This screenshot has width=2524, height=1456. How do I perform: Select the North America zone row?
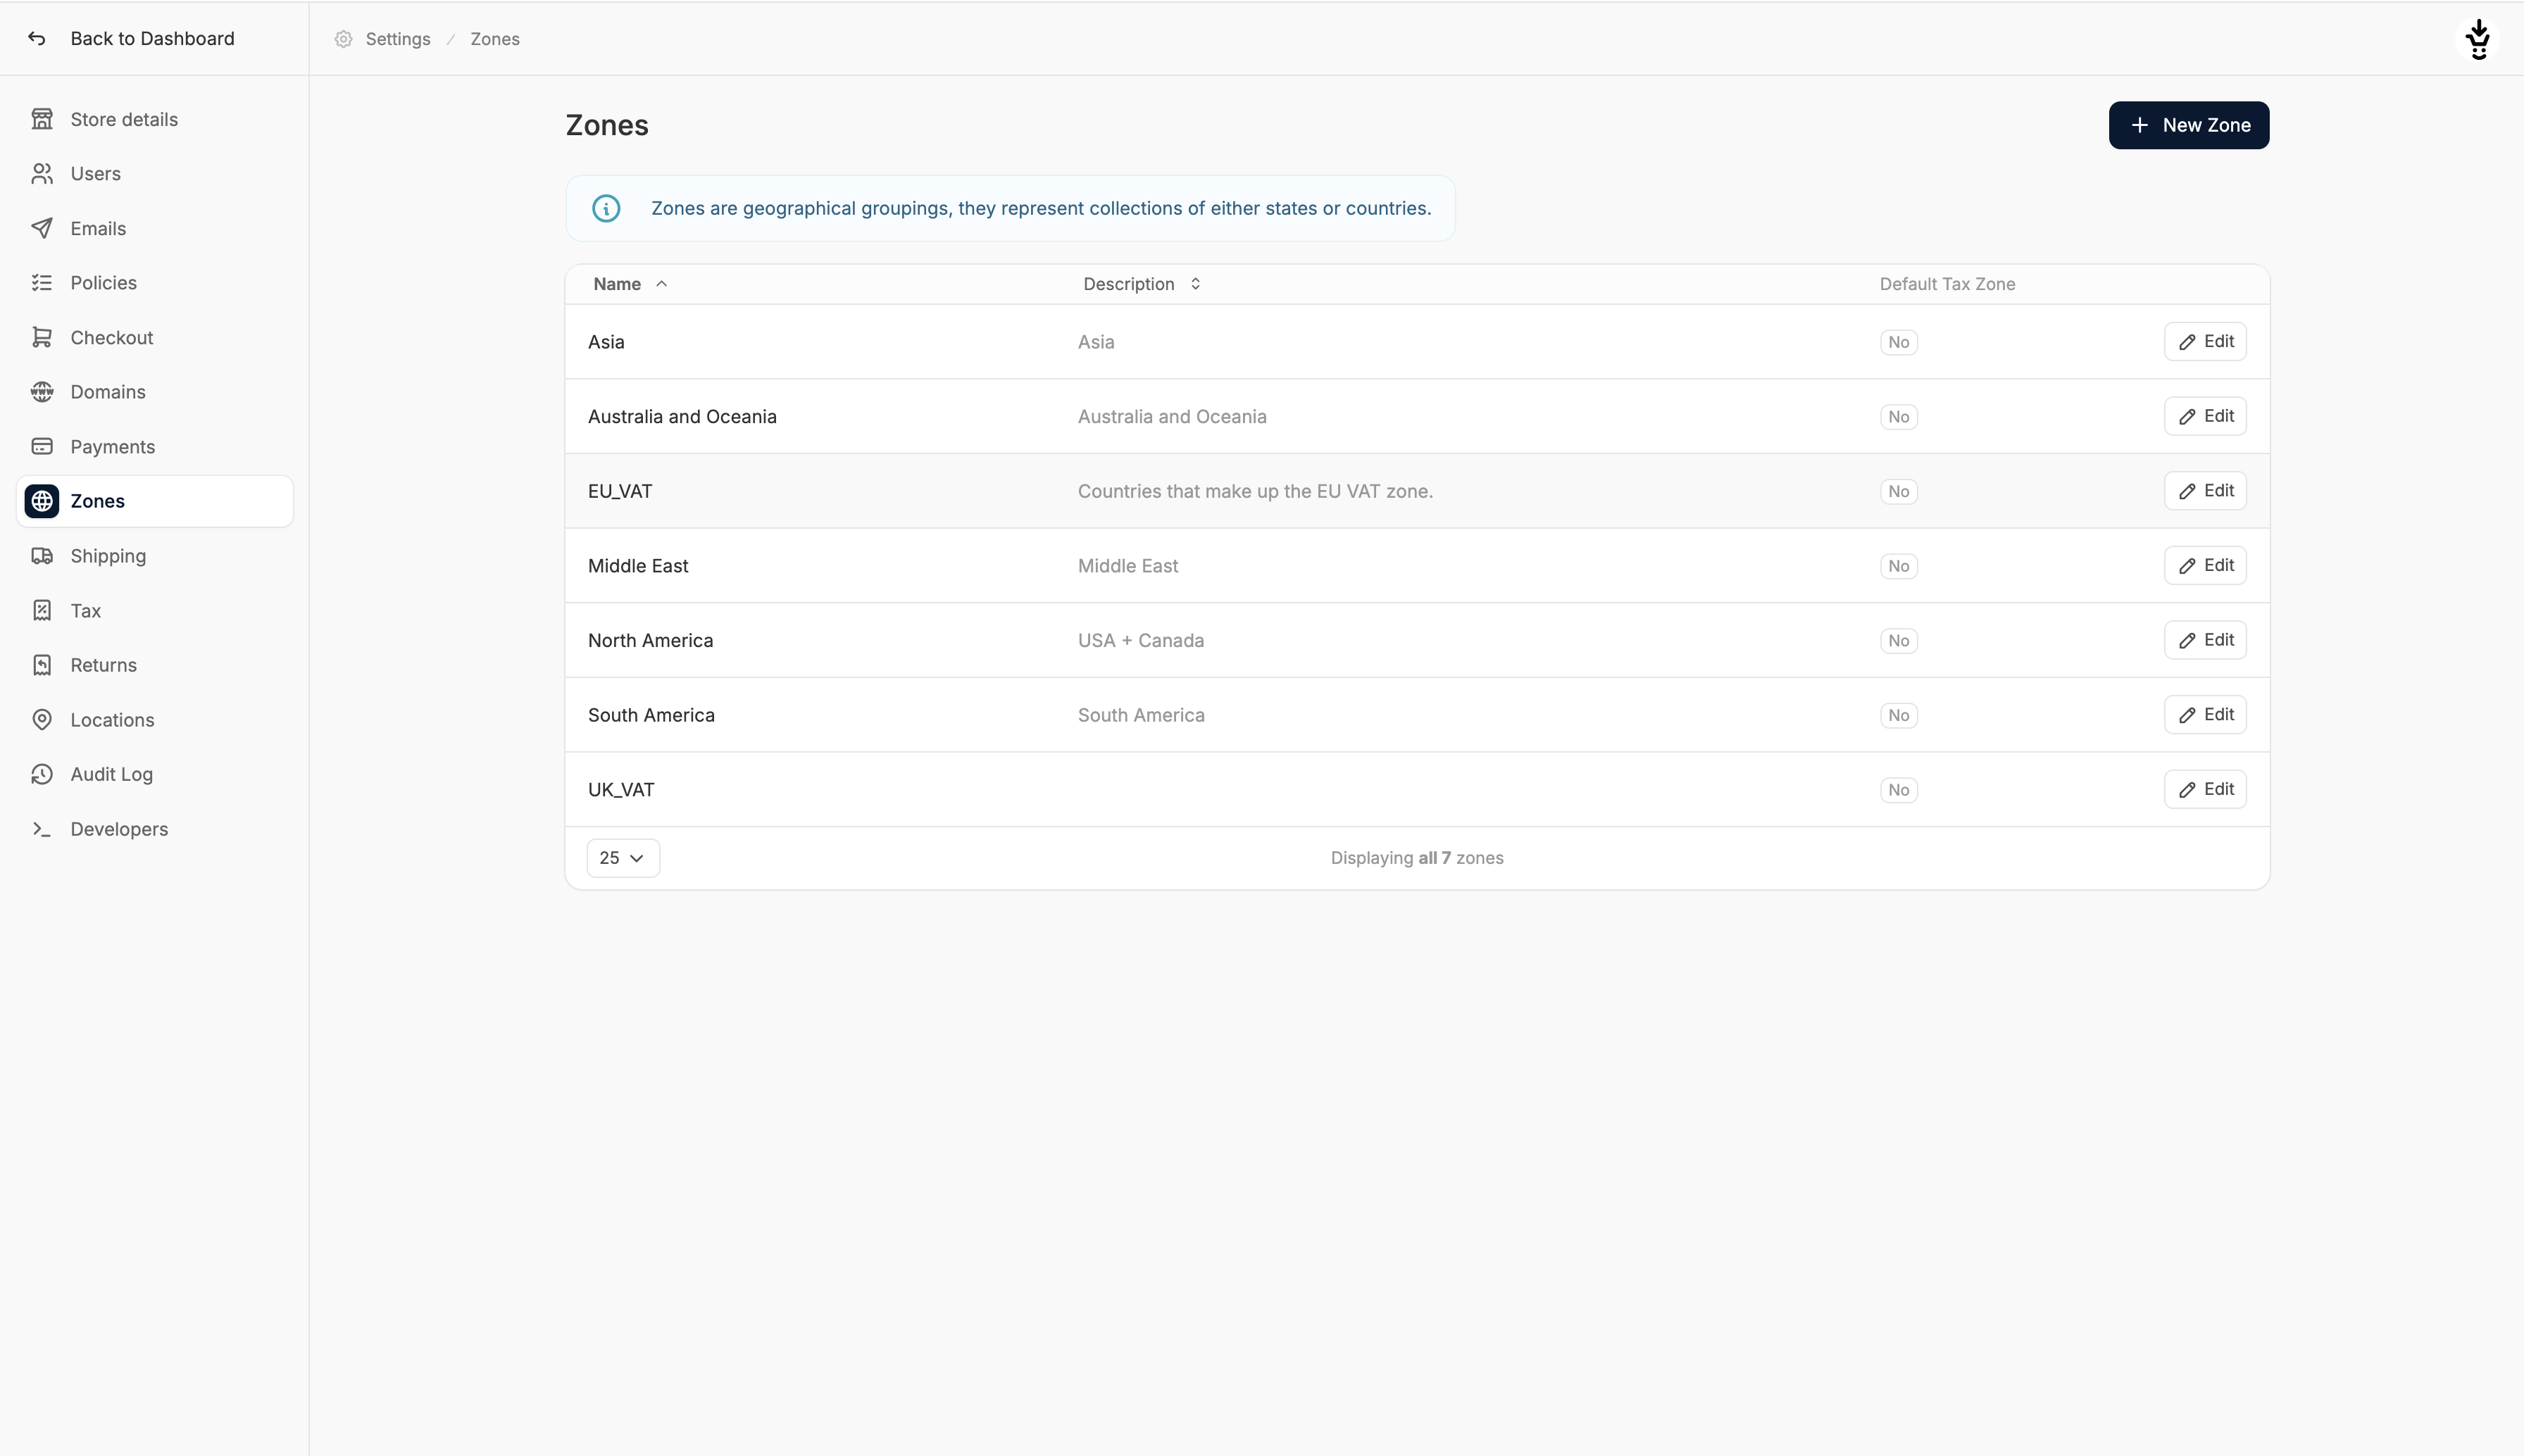pyautogui.click(x=651, y=640)
